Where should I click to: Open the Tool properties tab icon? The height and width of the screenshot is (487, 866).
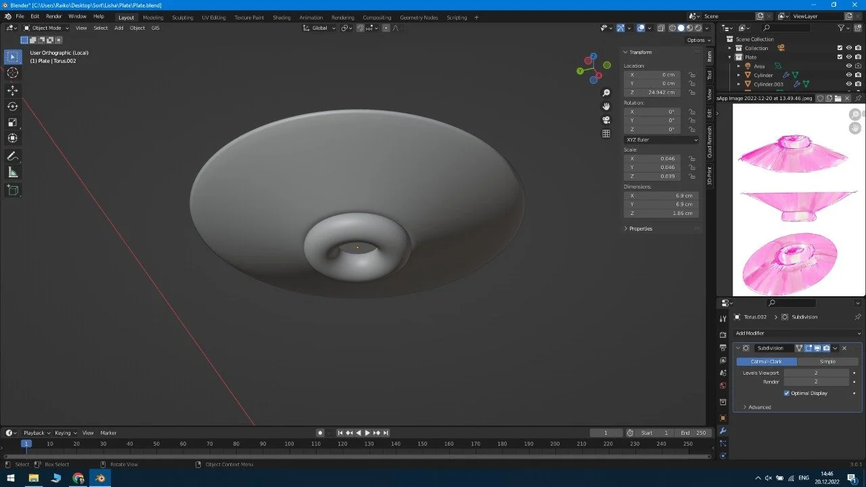(x=723, y=319)
